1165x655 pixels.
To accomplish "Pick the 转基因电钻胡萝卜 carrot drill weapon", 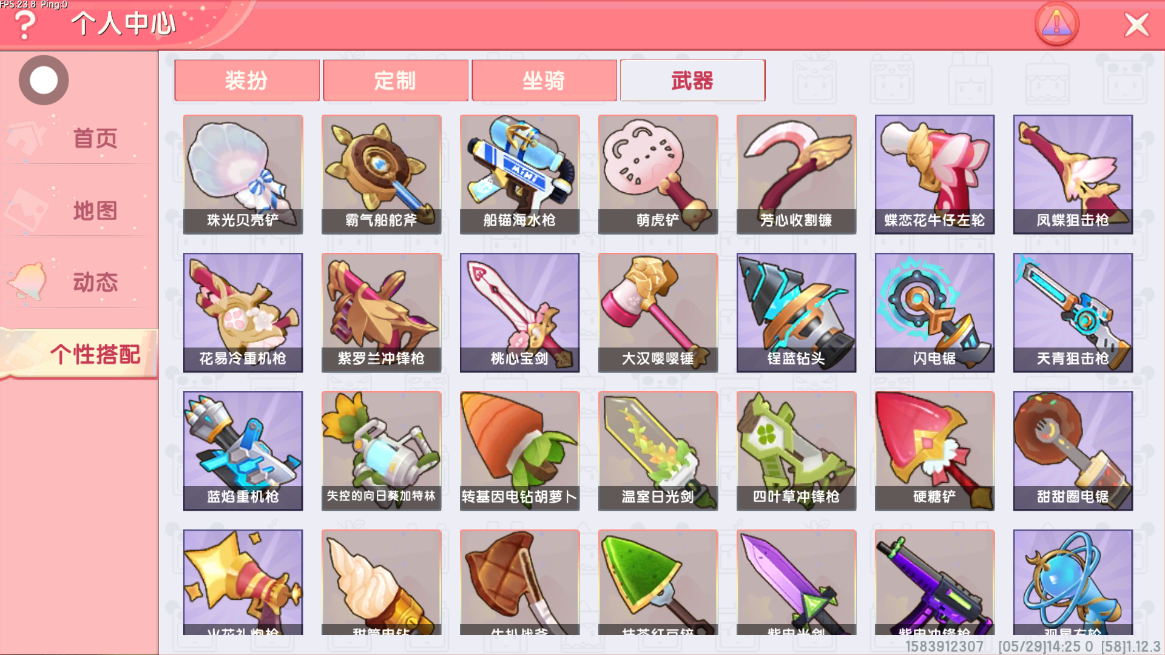I will coord(519,451).
